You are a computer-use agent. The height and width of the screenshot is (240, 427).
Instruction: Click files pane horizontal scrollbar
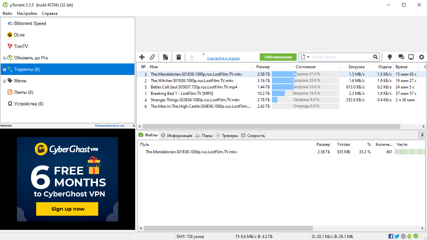point(228,229)
